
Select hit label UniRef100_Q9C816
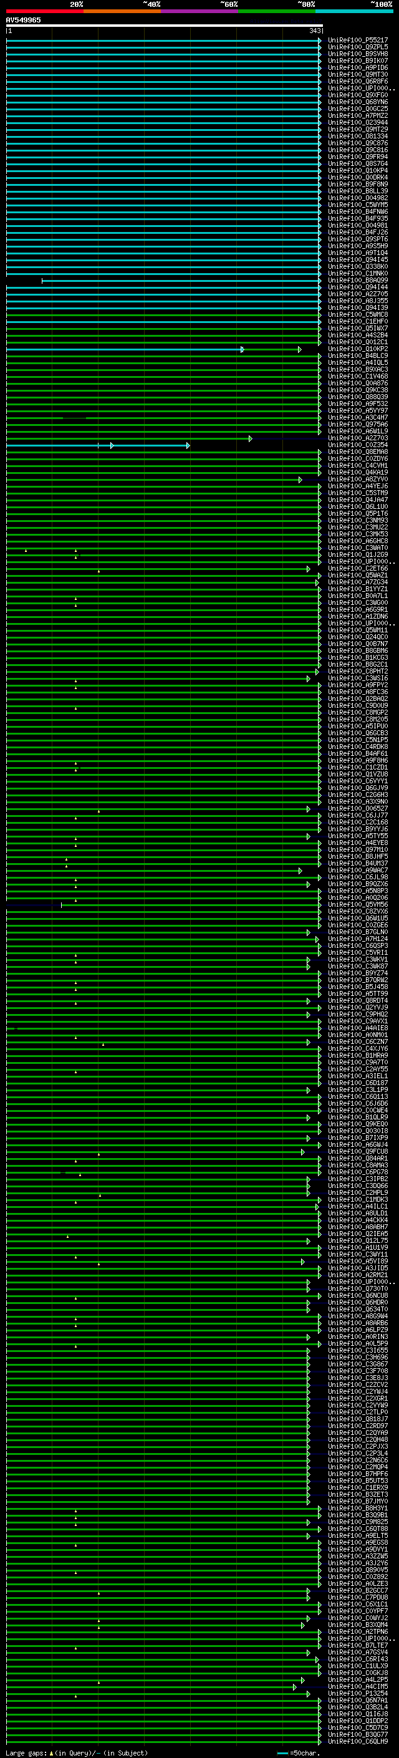click(x=358, y=150)
